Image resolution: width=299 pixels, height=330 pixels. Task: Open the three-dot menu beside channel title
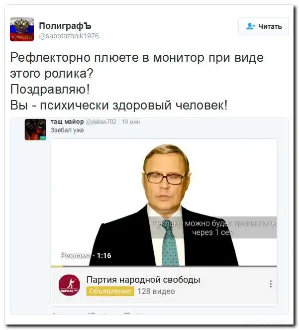coord(271,284)
